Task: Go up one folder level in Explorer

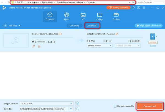Action: pos(9,2)
